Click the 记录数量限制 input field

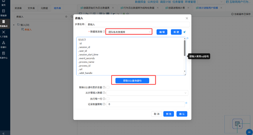pyautogui.click(x=146, y=104)
